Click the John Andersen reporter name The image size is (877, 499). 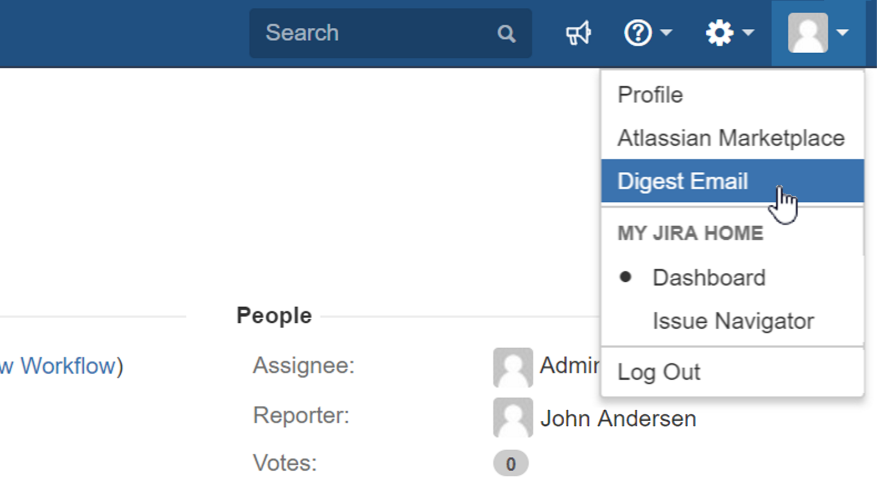[x=618, y=419]
